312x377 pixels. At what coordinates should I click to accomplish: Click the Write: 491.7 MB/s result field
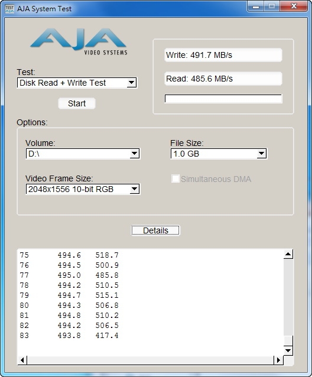pyautogui.click(x=223, y=55)
